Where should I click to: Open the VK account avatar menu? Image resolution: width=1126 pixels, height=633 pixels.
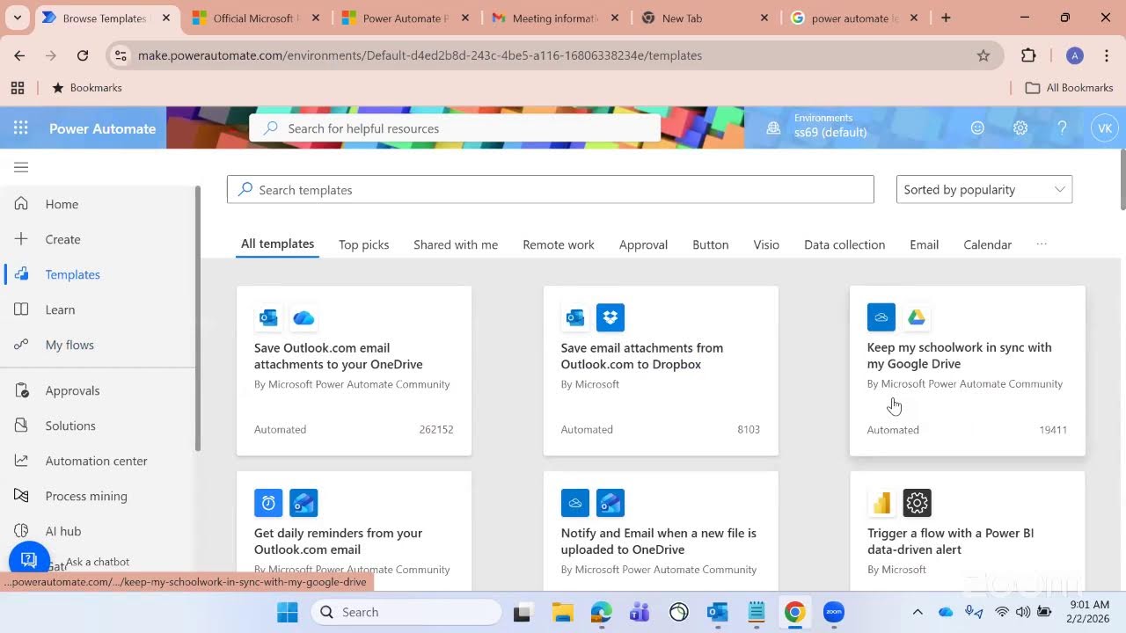point(1105,128)
